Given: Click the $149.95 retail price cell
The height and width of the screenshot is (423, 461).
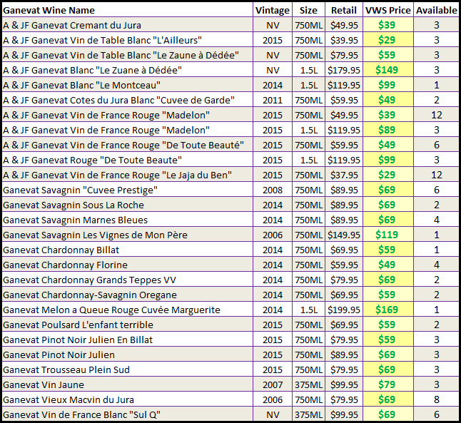Looking at the screenshot, I should [344, 235].
